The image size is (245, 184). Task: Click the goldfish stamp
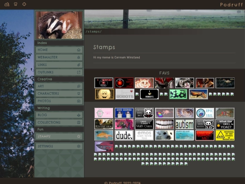coord(104,135)
